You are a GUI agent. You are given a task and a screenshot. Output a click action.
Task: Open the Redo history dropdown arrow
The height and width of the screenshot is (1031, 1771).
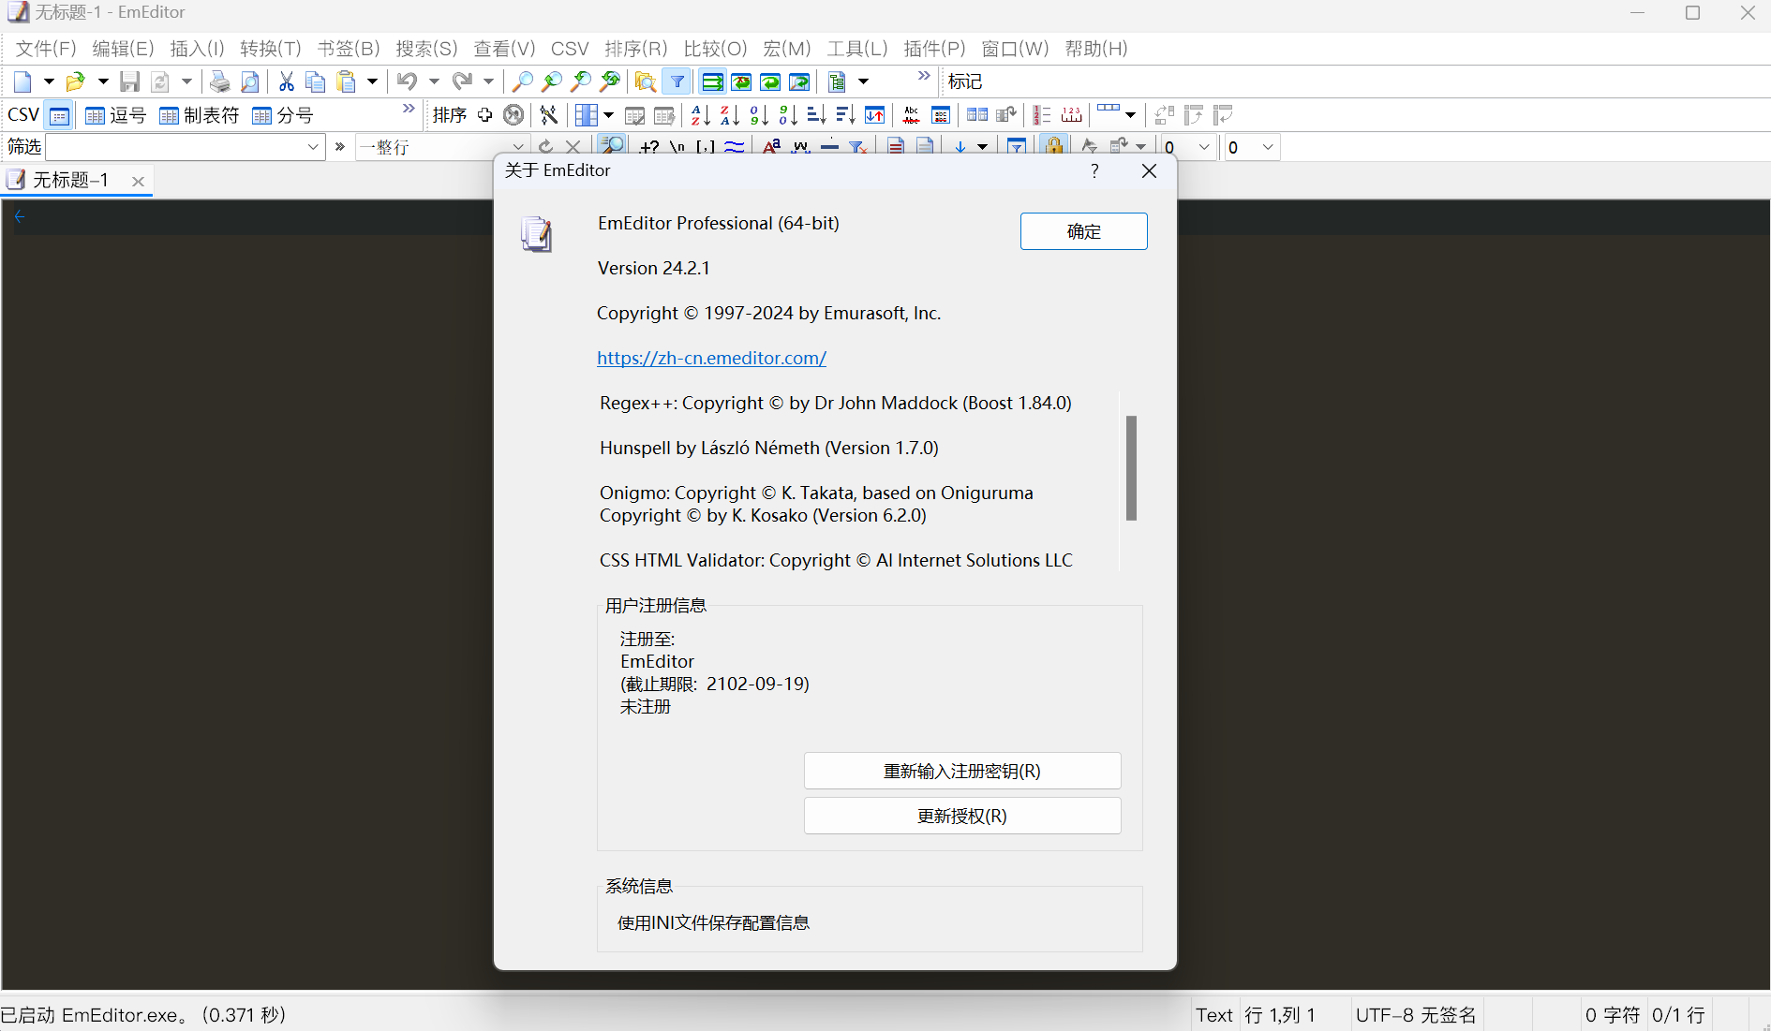(x=488, y=82)
